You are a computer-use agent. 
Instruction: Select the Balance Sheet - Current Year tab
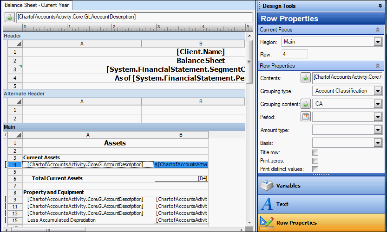point(37,5)
